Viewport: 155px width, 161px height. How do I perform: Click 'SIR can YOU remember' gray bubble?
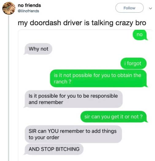click(73, 134)
